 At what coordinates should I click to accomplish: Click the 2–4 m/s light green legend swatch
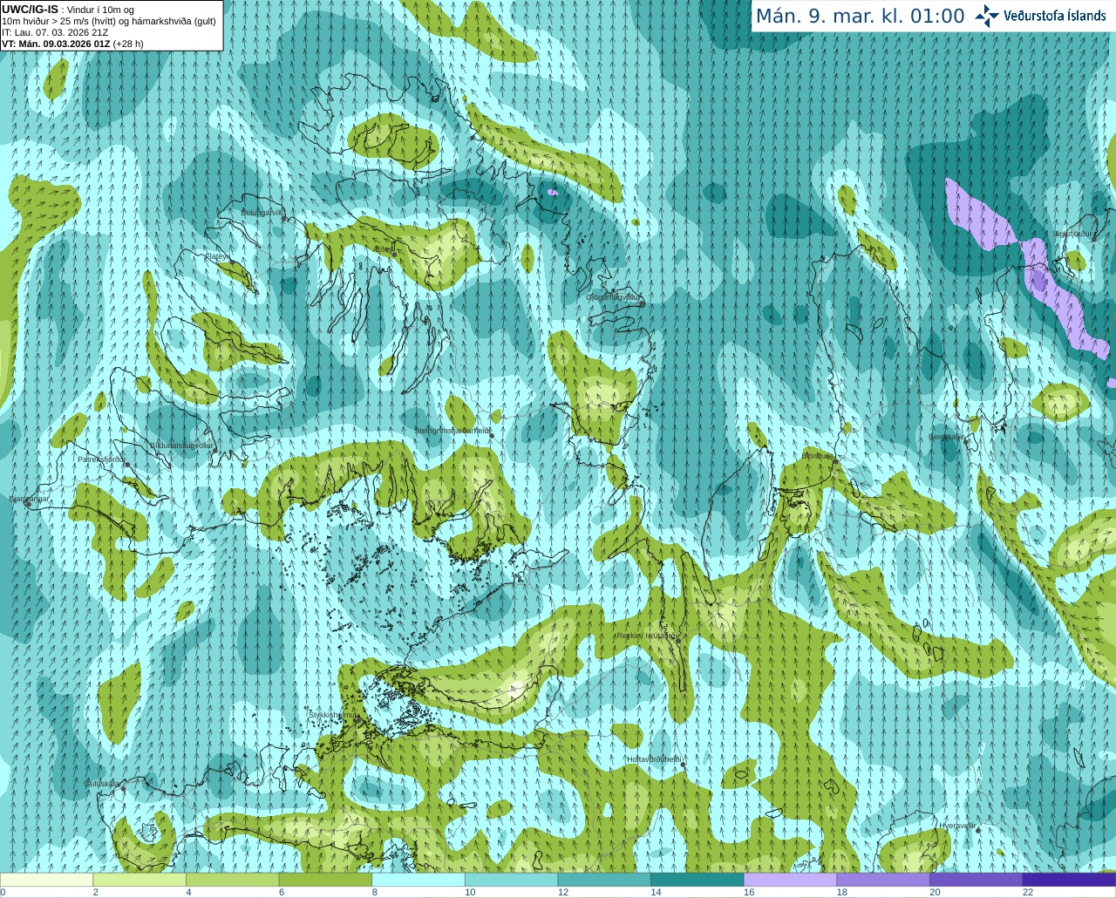(140, 880)
